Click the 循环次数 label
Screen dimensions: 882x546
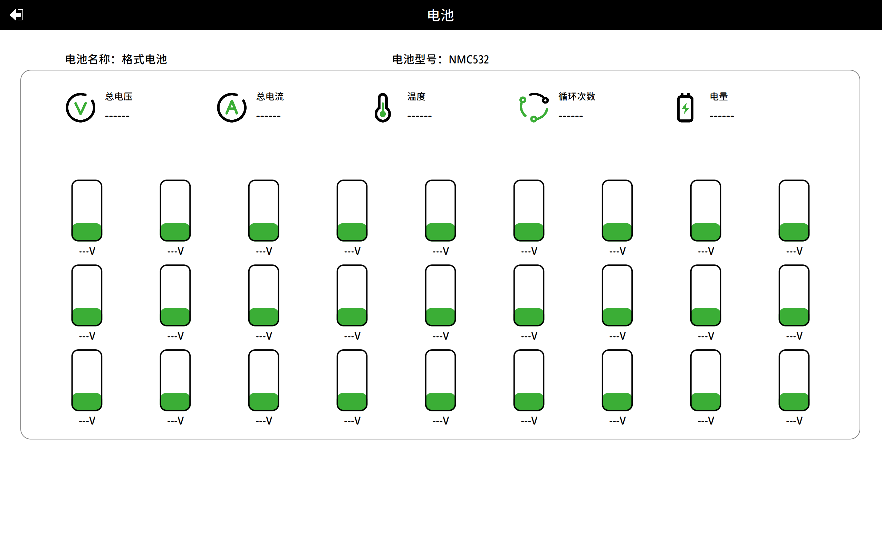(x=577, y=96)
